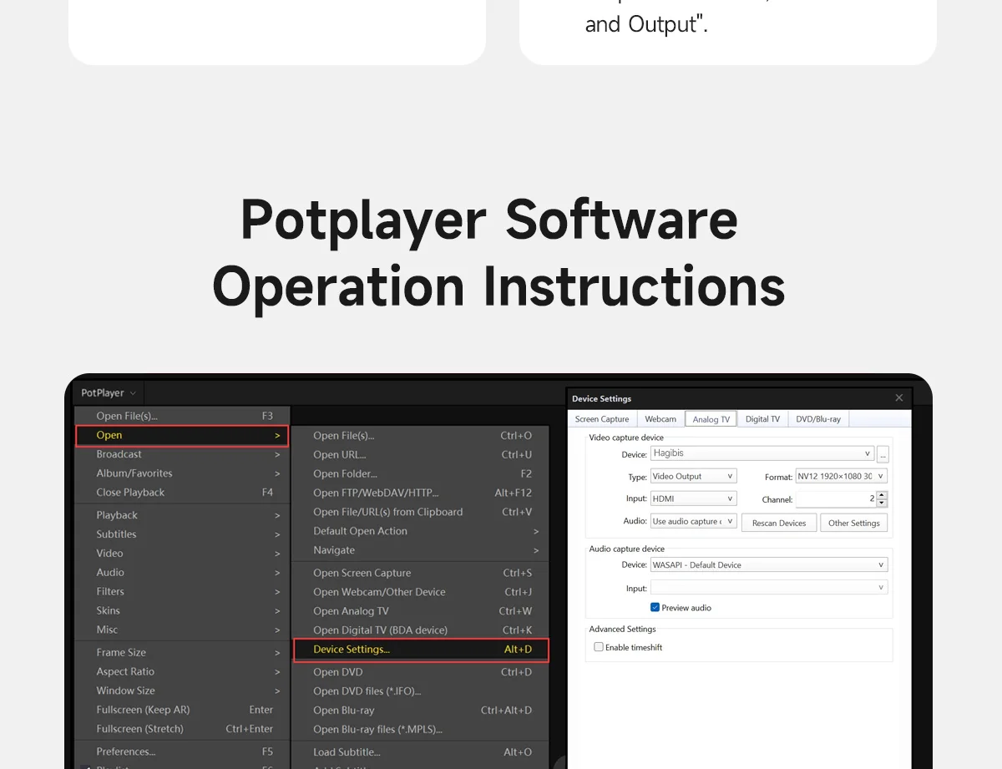This screenshot has width=1002, height=769.
Task: Choose Open URL... in submenu
Action: [421, 455]
